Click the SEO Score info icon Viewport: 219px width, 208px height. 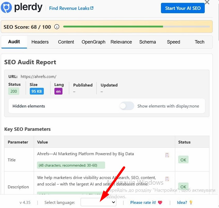[57, 27]
